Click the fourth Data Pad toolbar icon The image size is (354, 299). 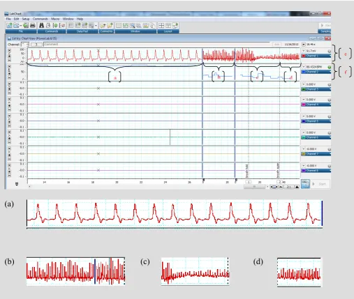pyautogui.click(x=91, y=26)
